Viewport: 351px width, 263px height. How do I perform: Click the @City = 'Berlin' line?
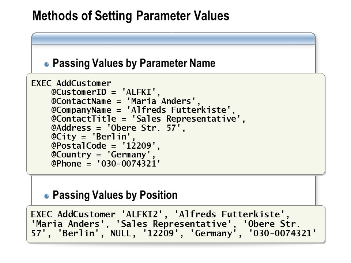[x=93, y=137]
